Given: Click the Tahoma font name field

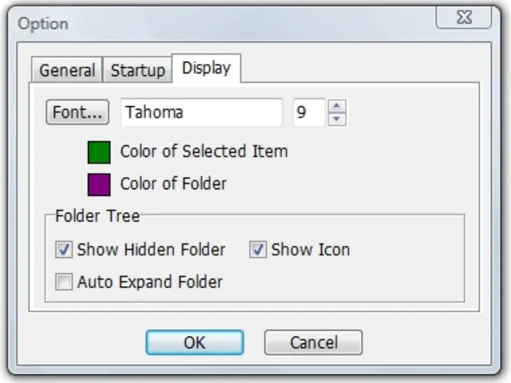Looking at the screenshot, I should 201,112.
